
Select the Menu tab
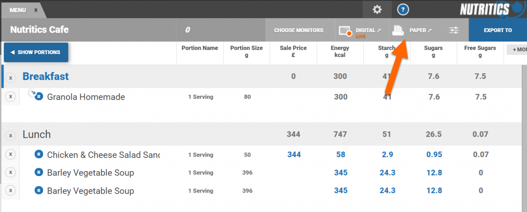pyautogui.click(x=18, y=10)
